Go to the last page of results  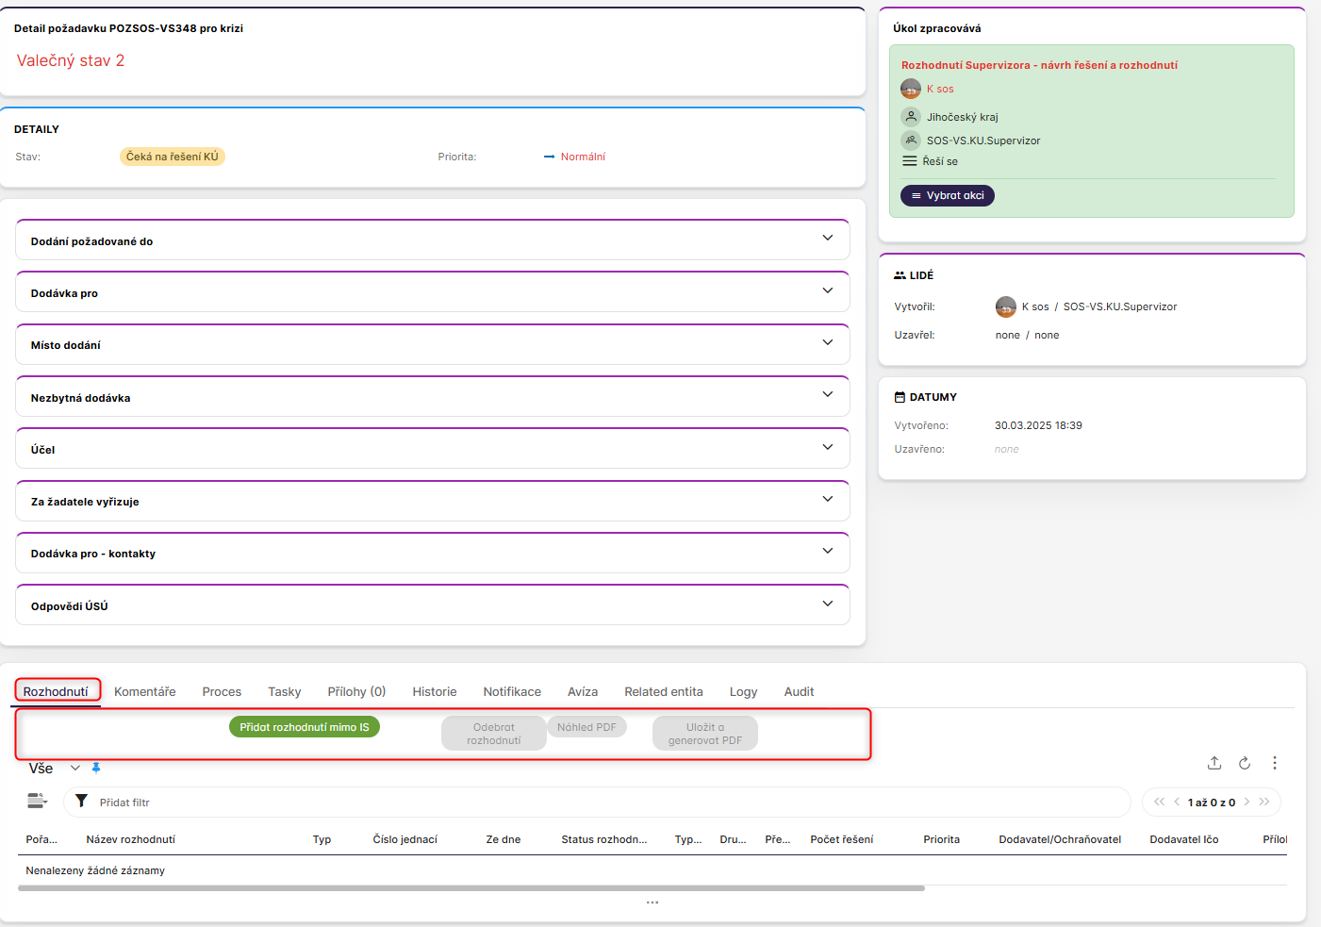coord(1264,802)
